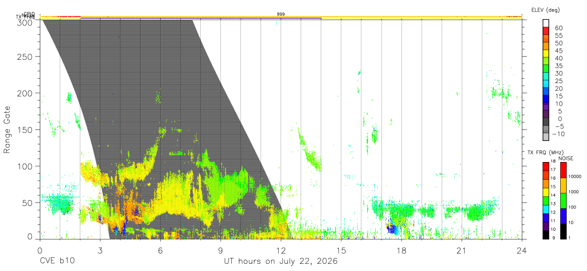This screenshot has height=271, width=587.
Task: Click the 'ELEV (deg)' legend title
Action: [x=545, y=10]
